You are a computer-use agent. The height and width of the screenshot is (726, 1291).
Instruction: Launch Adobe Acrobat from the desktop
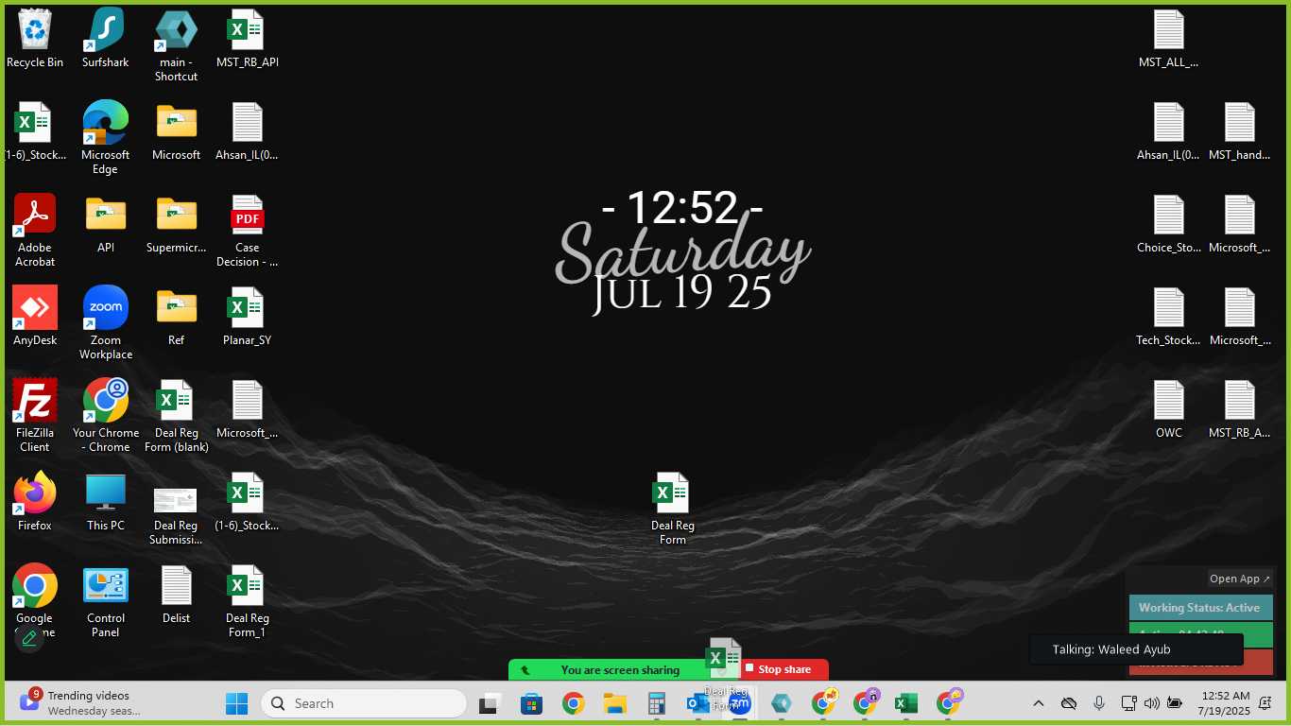35,231
